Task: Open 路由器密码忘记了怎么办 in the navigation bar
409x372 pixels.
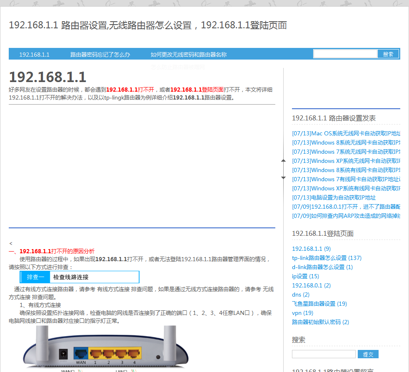Action: point(100,55)
